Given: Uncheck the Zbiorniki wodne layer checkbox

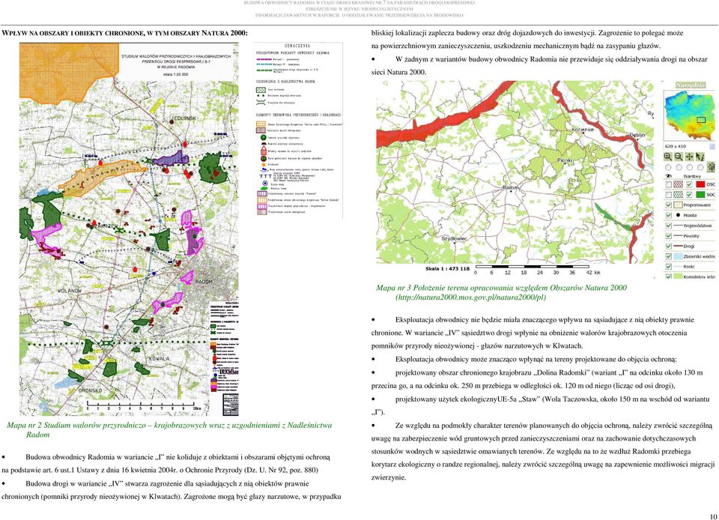Looking at the screenshot, I should click(x=669, y=256).
